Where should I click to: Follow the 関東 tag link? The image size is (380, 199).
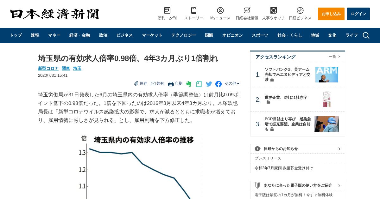pyautogui.click(x=66, y=68)
